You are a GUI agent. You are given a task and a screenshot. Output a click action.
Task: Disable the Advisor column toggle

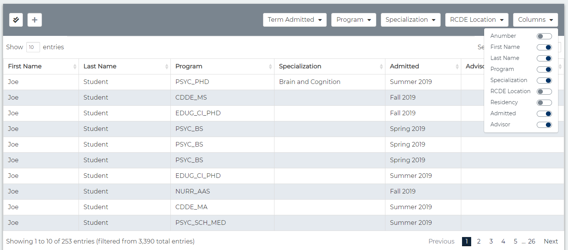(544, 125)
